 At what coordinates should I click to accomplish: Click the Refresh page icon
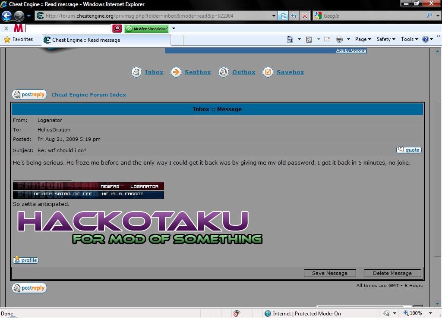[x=294, y=16]
